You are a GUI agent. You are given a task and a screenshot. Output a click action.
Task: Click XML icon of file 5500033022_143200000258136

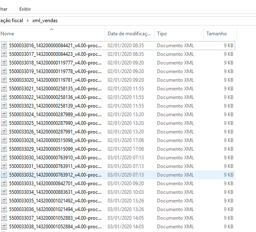[x=4, y=97]
